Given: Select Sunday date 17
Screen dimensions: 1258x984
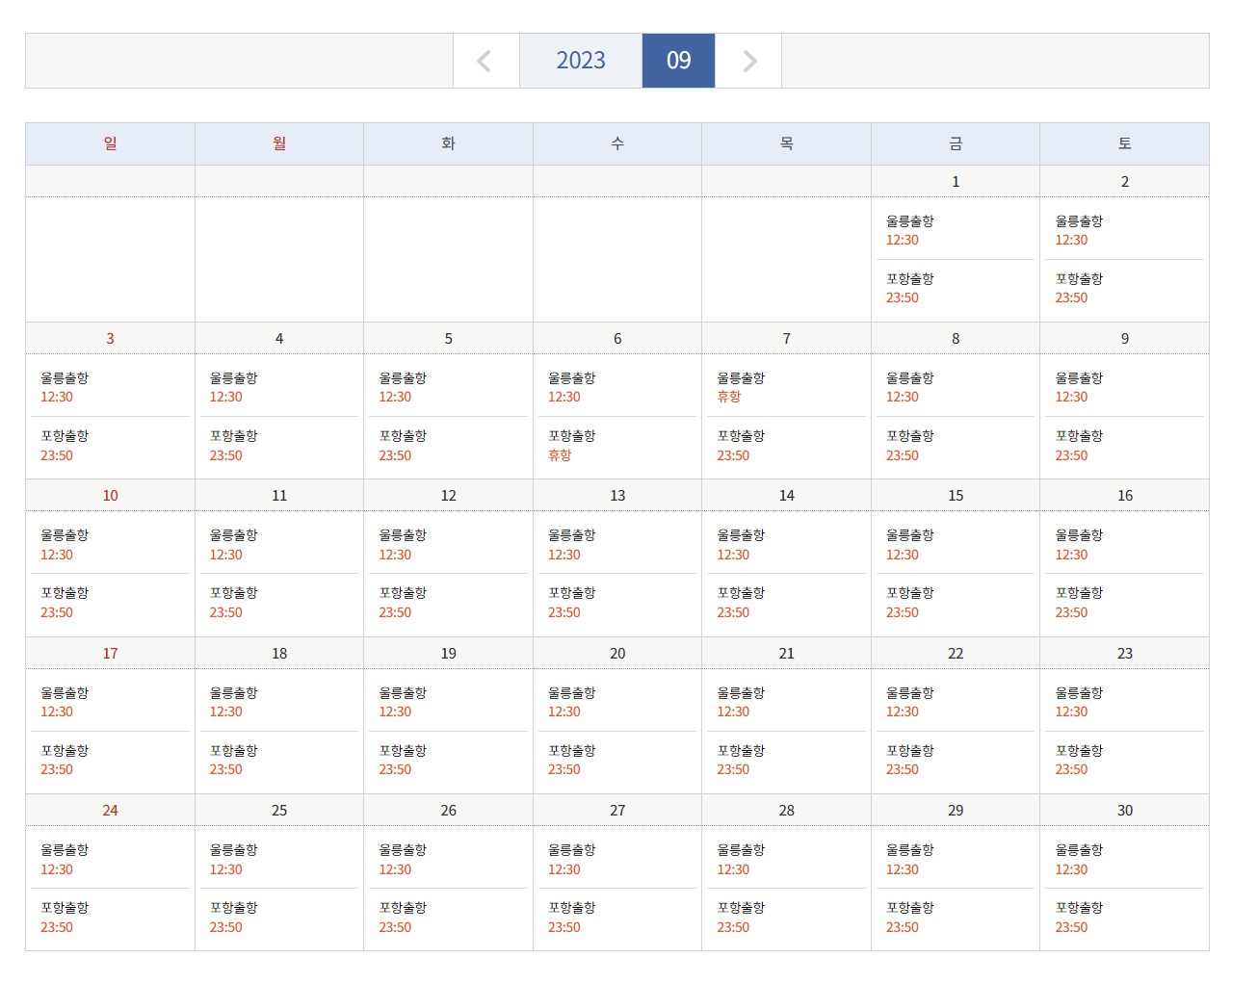Looking at the screenshot, I should tap(110, 653).
